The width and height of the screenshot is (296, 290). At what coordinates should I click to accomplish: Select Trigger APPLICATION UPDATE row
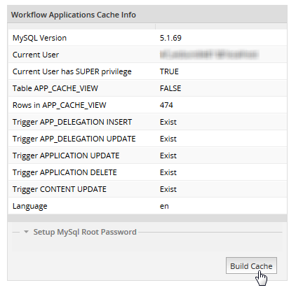[147, 156]
